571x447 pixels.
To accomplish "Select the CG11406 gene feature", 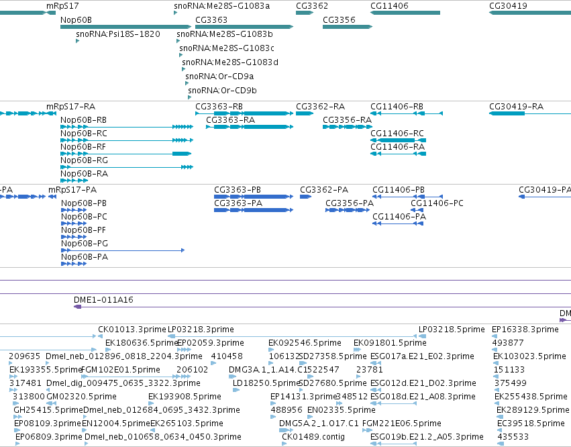I will [405, 13].
